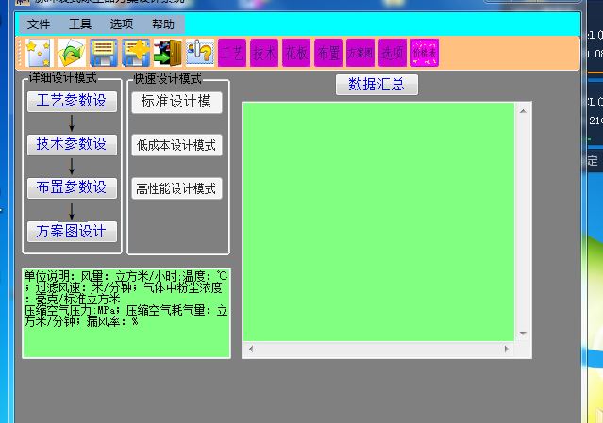The image size is (603, 423).
Task: Click the 方案图设计 button
Action: pyautogui.click(x=72, y=232)
